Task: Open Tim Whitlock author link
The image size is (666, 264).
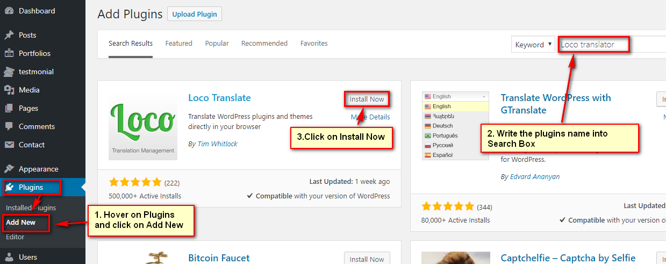Action: pyautogui.click(x=217, y=144)
